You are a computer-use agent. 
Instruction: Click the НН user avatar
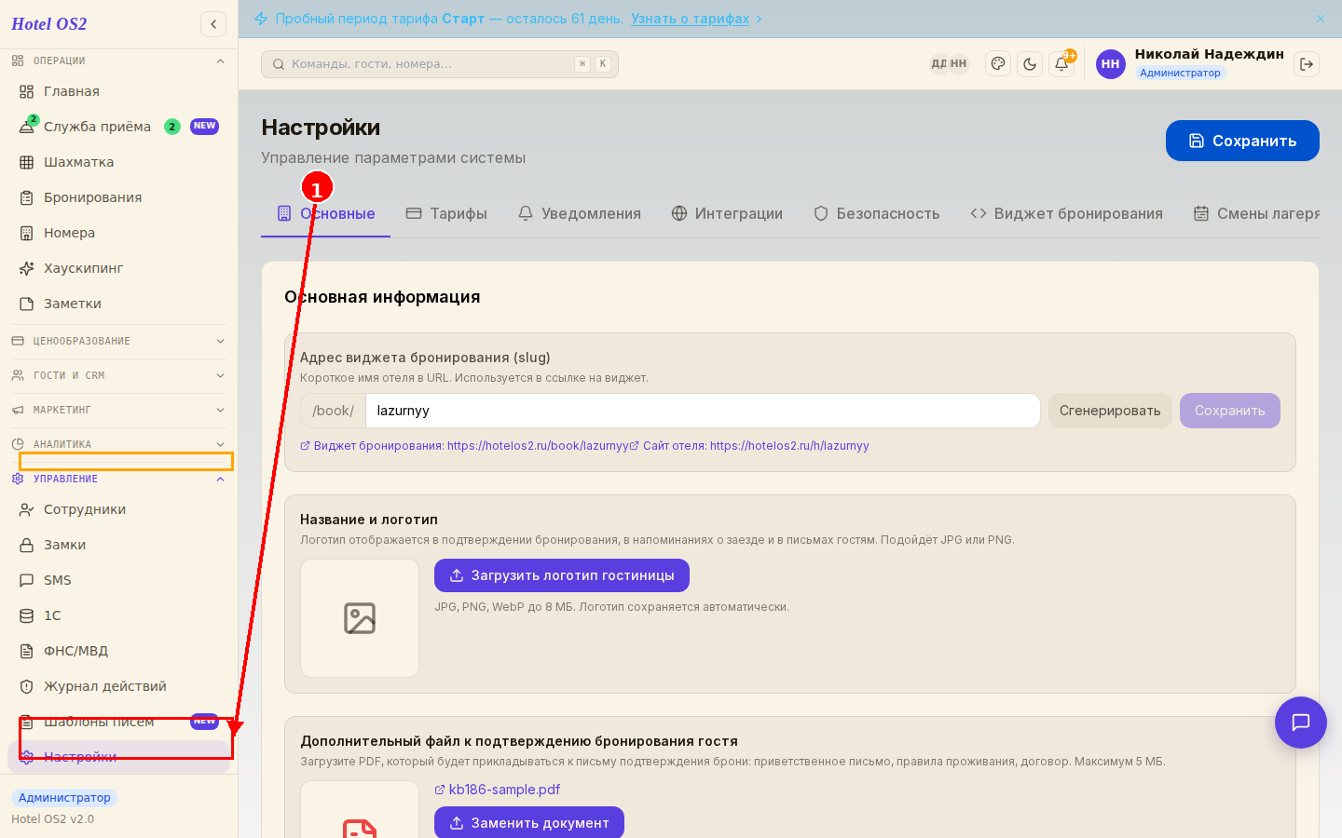[1111, 64]
